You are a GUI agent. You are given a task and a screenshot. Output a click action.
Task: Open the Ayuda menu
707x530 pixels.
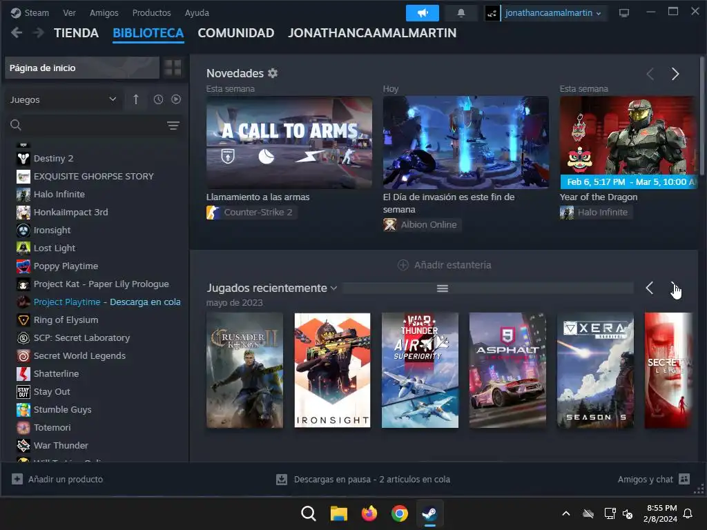point(197,12)
